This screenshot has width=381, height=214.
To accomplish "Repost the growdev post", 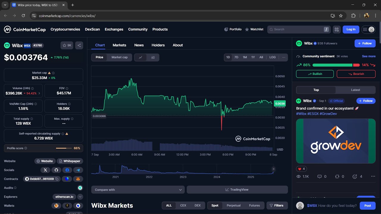I will [340, 177].
